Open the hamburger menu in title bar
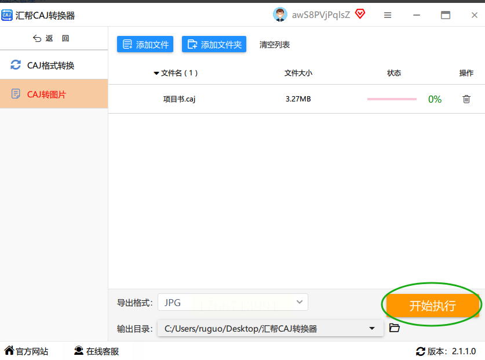Screen dimensions: 485x360 [x=388, y=15]
